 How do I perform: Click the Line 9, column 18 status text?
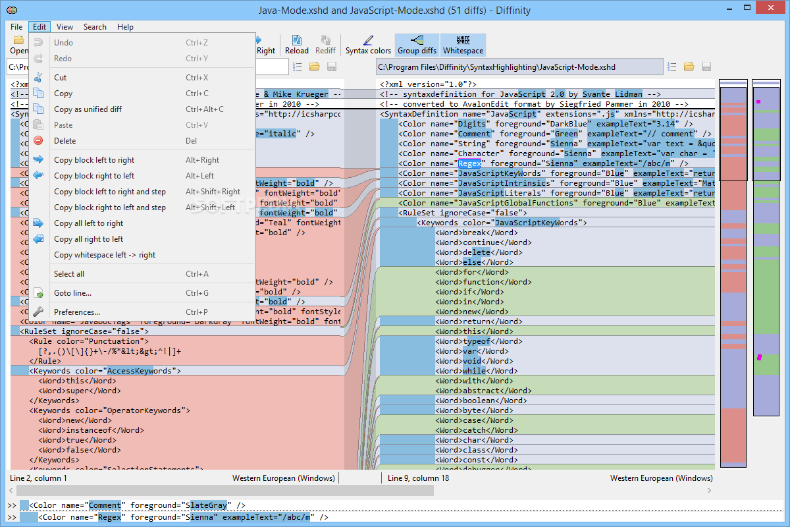pos(419,478)
